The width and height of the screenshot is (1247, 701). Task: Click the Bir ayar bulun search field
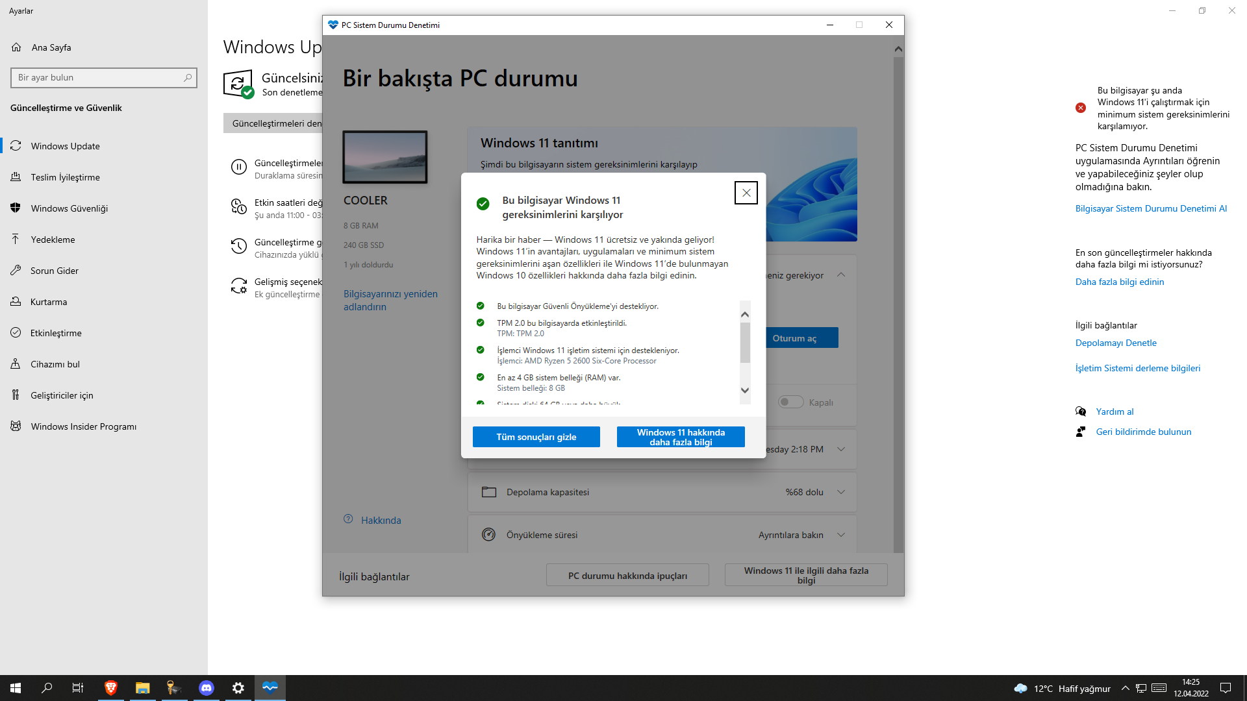(97, 77)
